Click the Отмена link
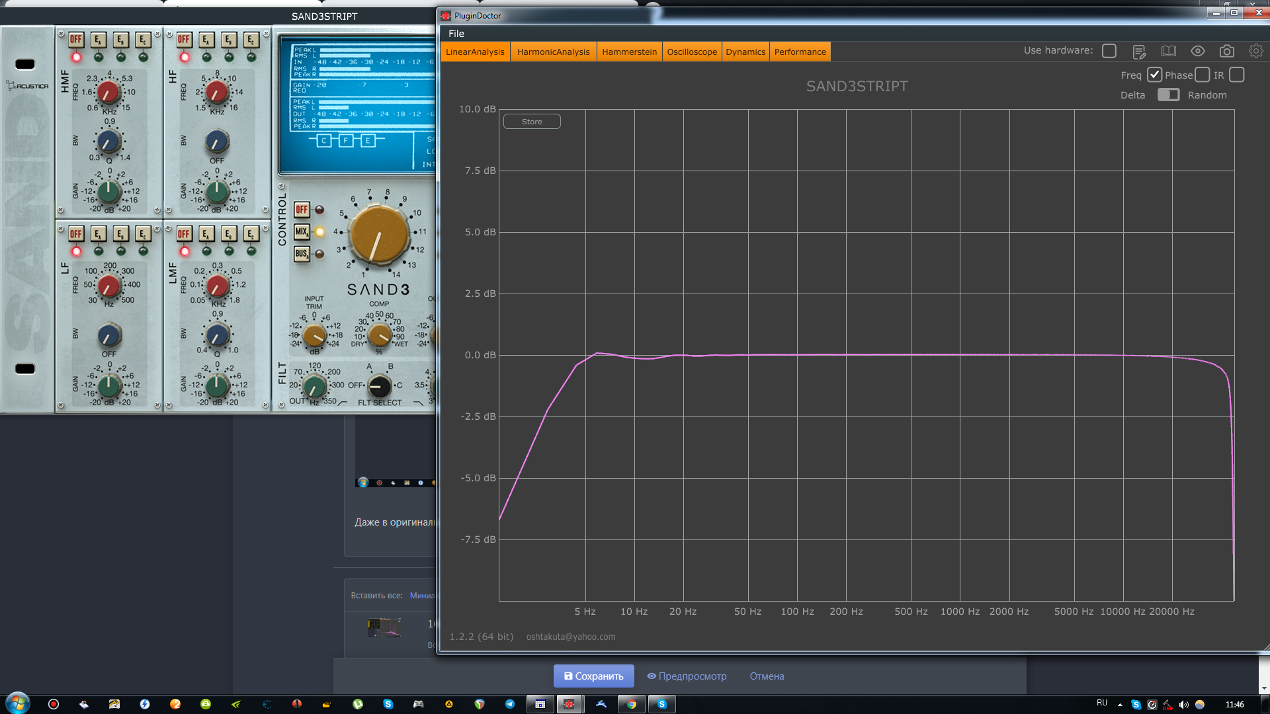The image size is (1270, 714). (767, 676)
